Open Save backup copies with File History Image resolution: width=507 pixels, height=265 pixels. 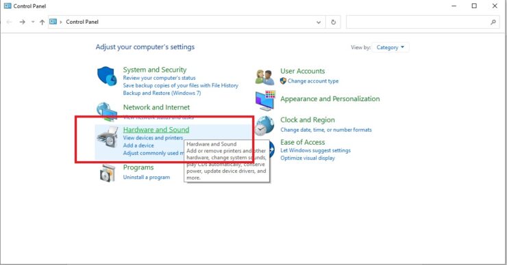coord(180,85)
